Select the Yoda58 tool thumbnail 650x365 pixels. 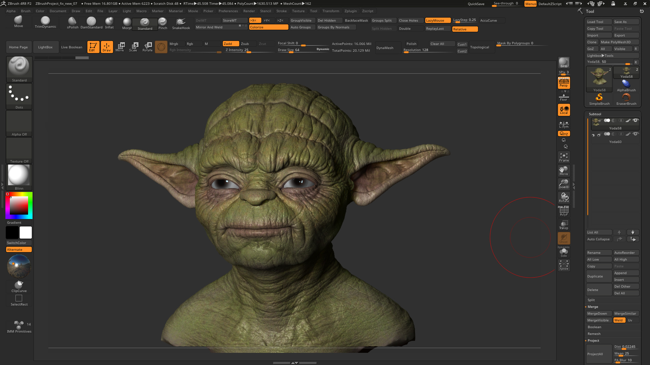coord(599,79)
